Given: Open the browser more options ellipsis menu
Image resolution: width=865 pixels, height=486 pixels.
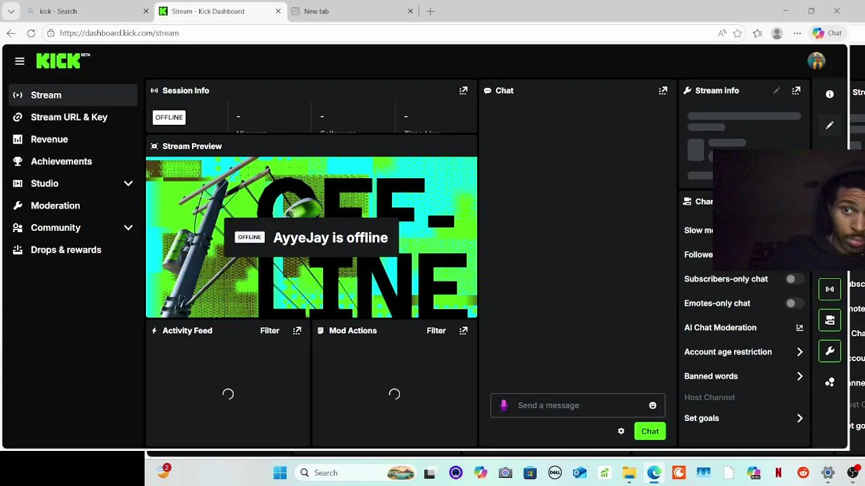Looking at the screenshot, I should click(x=797, y=33).
